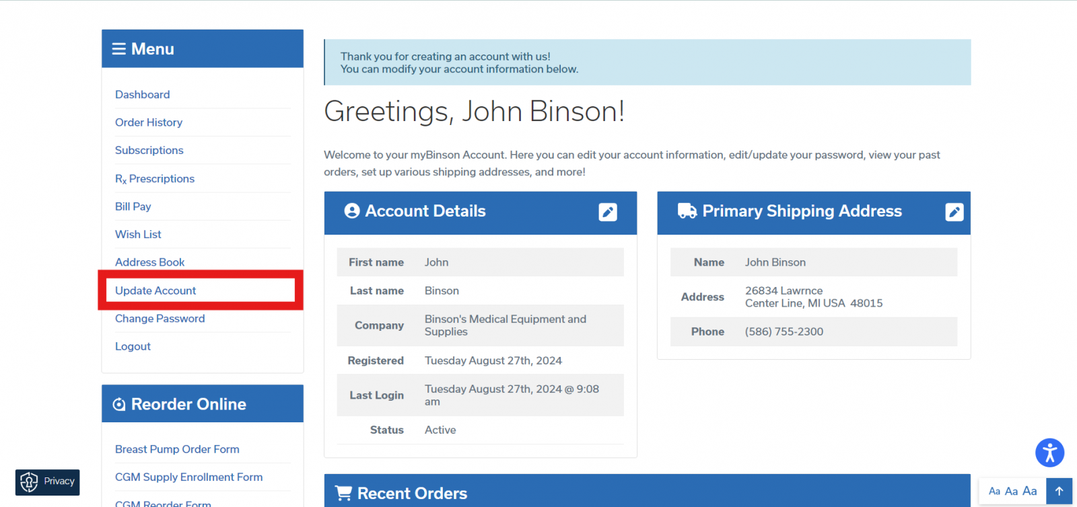
Task: Open the Dashboard menu item
Action: tap(142, 95)
